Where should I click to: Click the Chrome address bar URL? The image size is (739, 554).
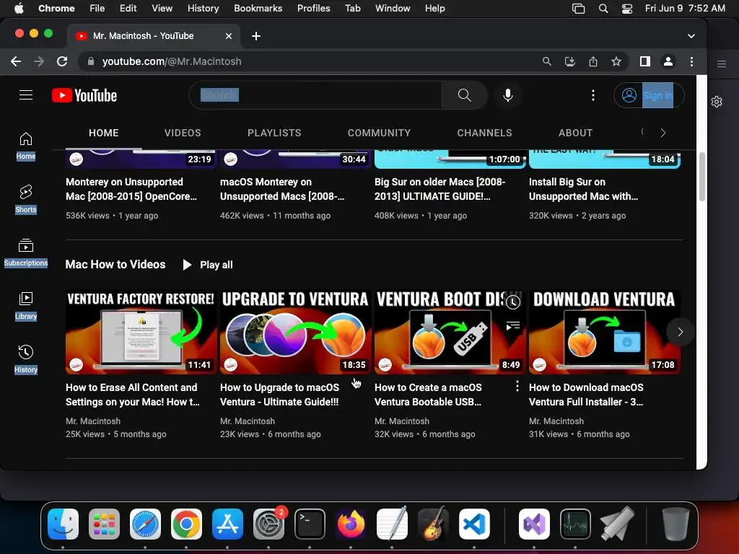point(172,61)
